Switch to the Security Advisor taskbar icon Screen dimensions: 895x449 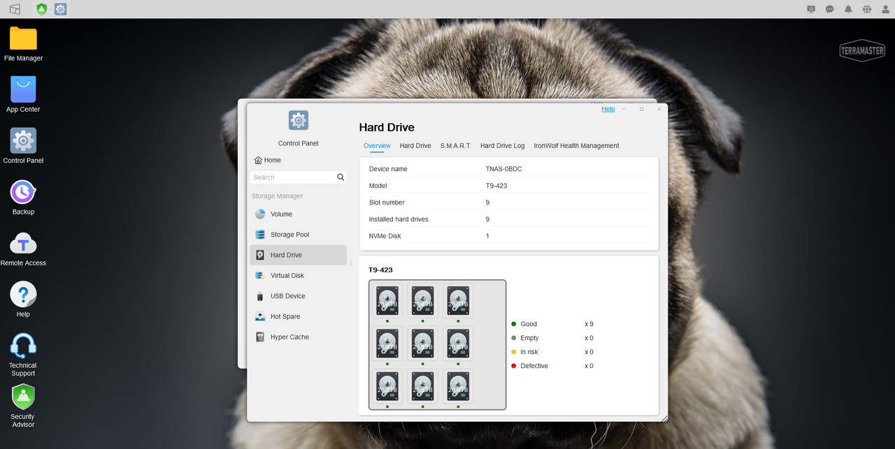click(41, 9)
